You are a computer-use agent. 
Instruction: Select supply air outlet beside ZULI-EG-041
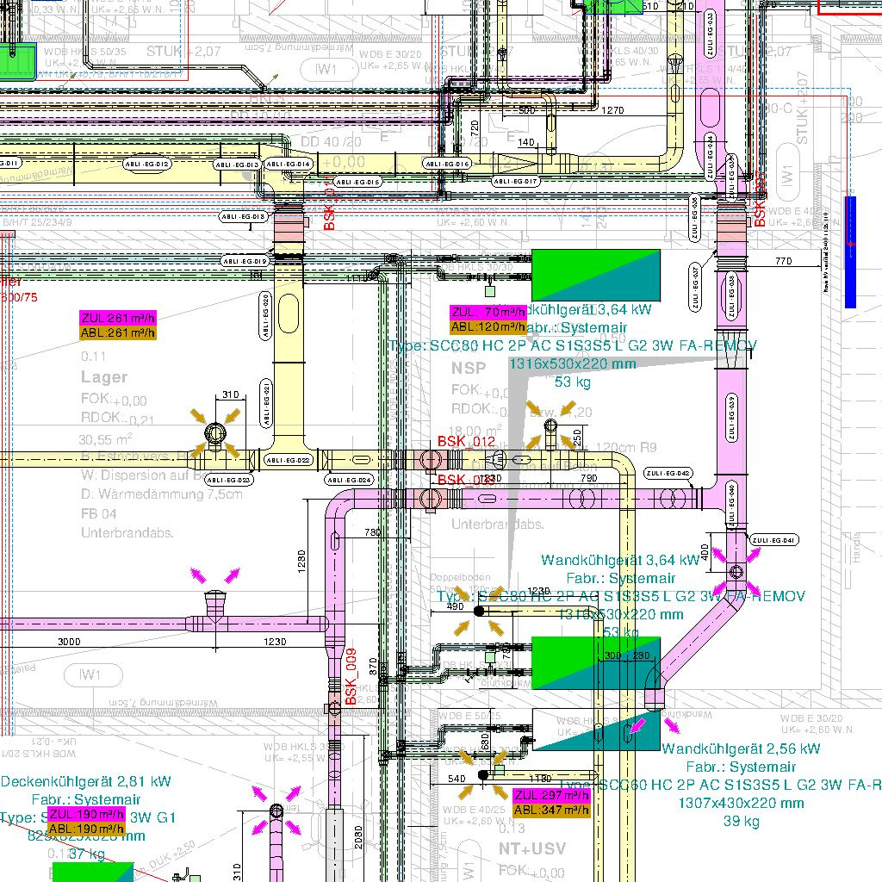click(736, 571)
